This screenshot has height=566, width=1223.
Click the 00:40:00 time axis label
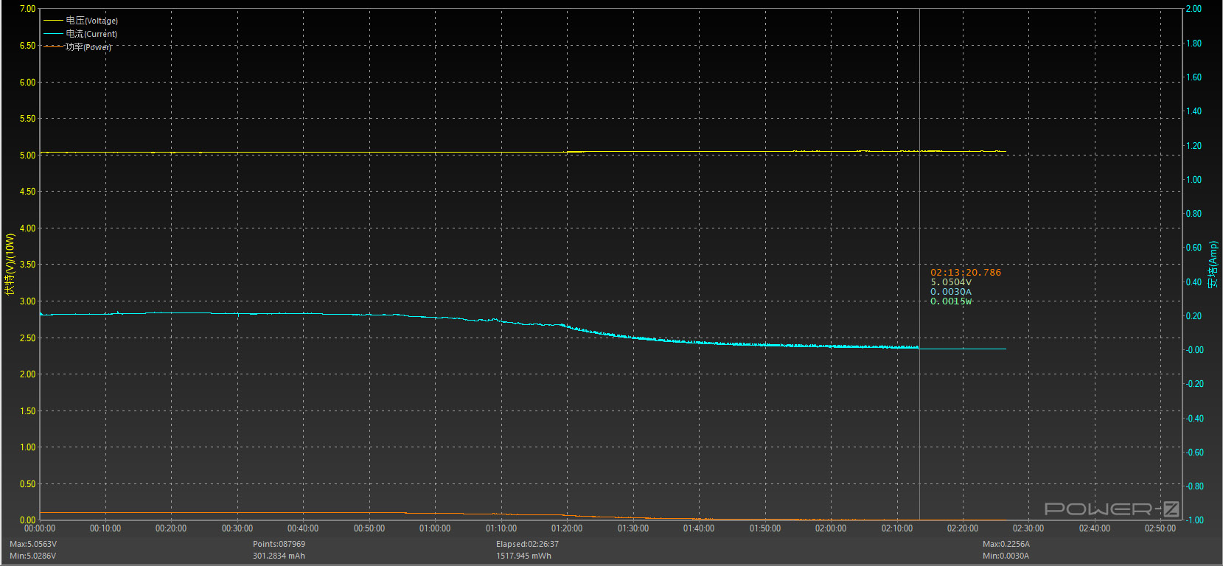(303, 528)
